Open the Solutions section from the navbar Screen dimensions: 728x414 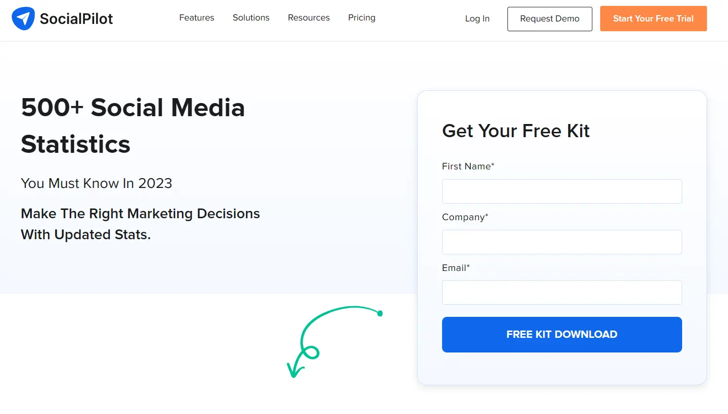click(251, 18)
